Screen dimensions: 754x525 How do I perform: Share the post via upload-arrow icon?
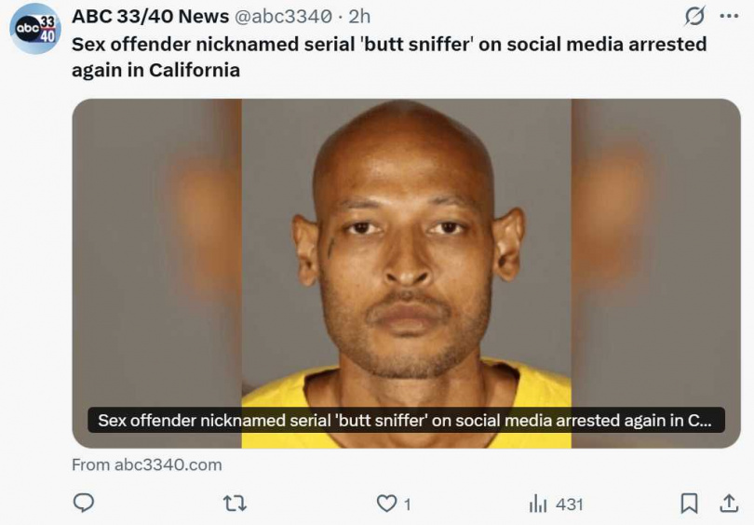tap(729, 503)
